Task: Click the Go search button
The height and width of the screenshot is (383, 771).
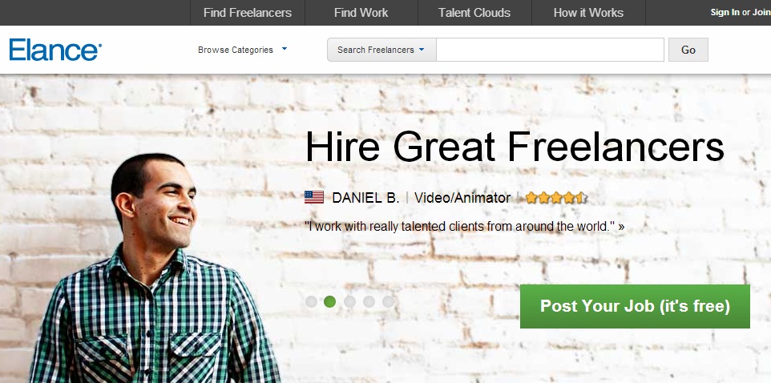Action: click(688, 50)
